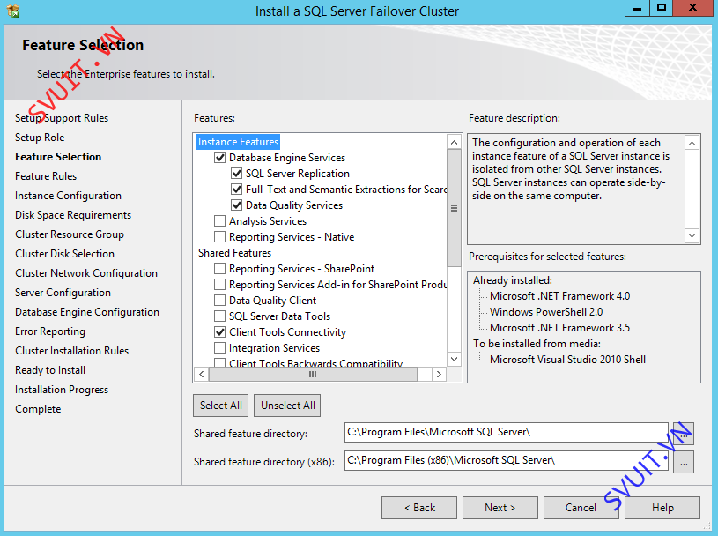Open Complete step in sidebar
The image size is (718, 536).
pos(38,409)
